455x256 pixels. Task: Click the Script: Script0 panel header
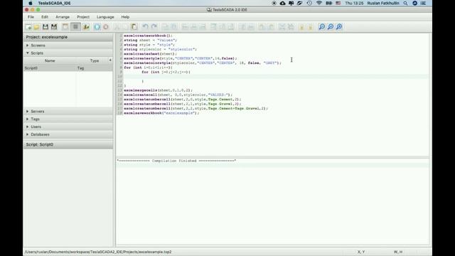tap(68, 144)
